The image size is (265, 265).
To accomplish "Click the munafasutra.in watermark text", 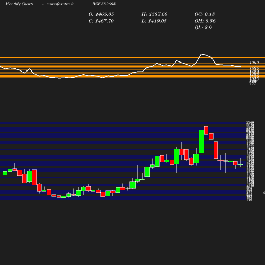I will (x=60, y=4).
